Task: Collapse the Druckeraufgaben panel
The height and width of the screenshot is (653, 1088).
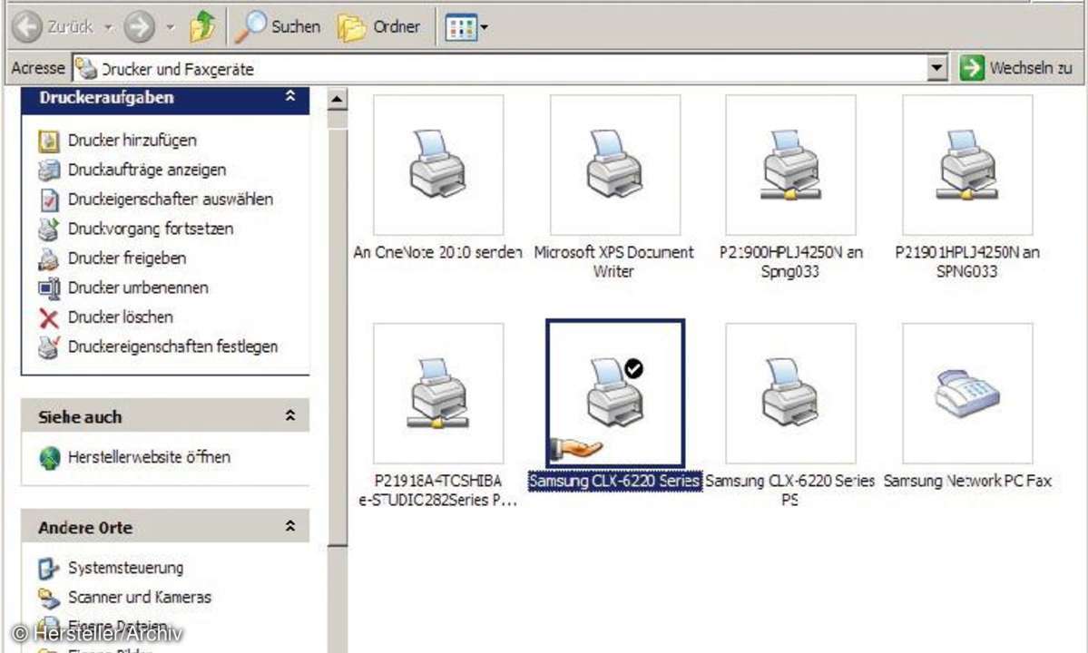Action: pyautogui.click(x=290, y=96)
